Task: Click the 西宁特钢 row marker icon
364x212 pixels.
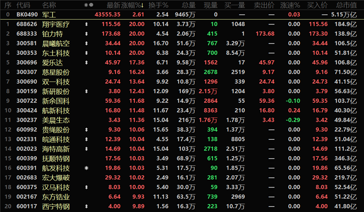Action: click(x=86, y=206)
